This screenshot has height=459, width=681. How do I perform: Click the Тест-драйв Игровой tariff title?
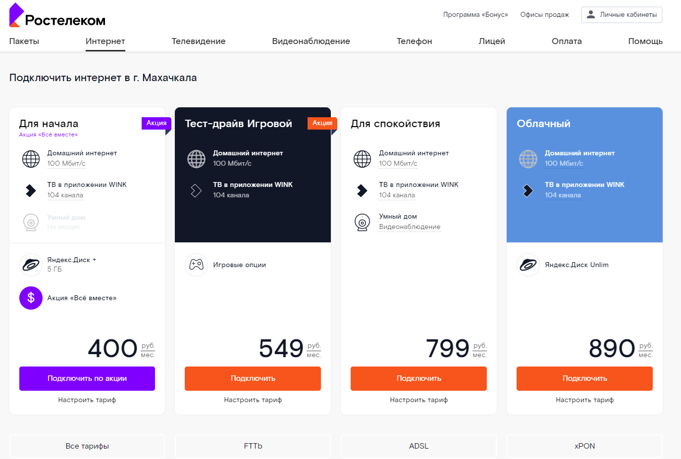tap(238, 124)
